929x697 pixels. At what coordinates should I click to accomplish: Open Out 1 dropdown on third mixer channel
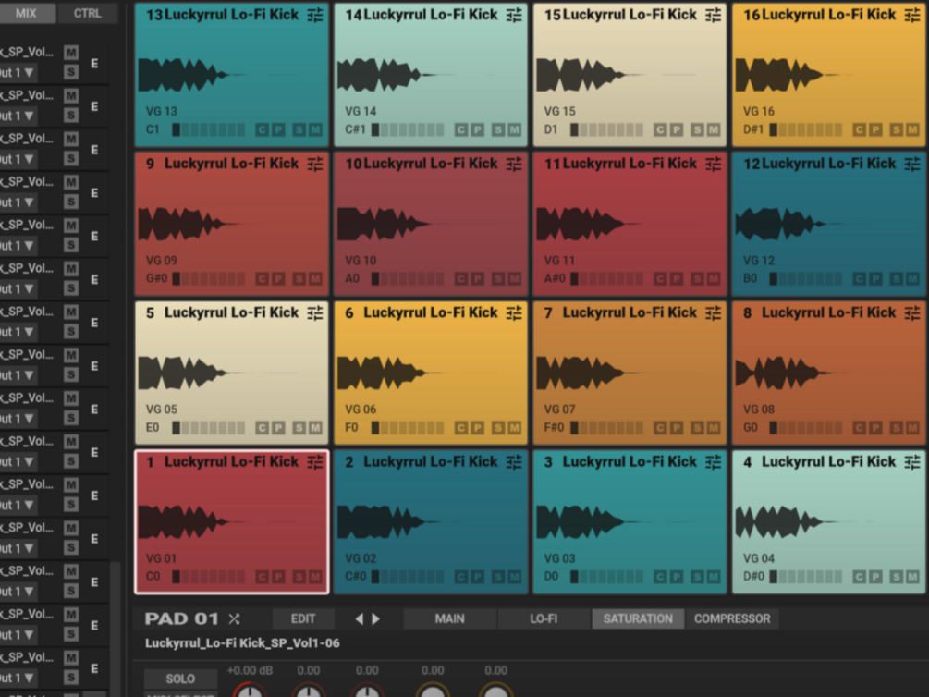point(18,159)
